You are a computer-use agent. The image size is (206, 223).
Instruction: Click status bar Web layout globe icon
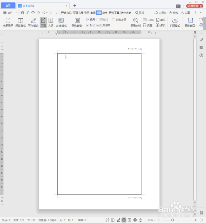135,220
